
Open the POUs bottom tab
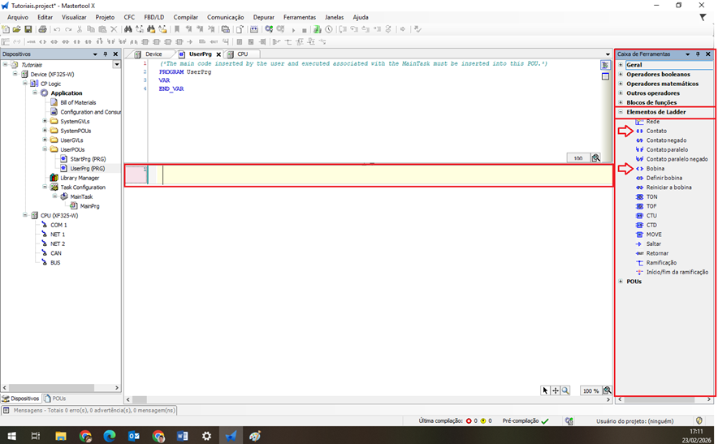[x=58, y=399]
